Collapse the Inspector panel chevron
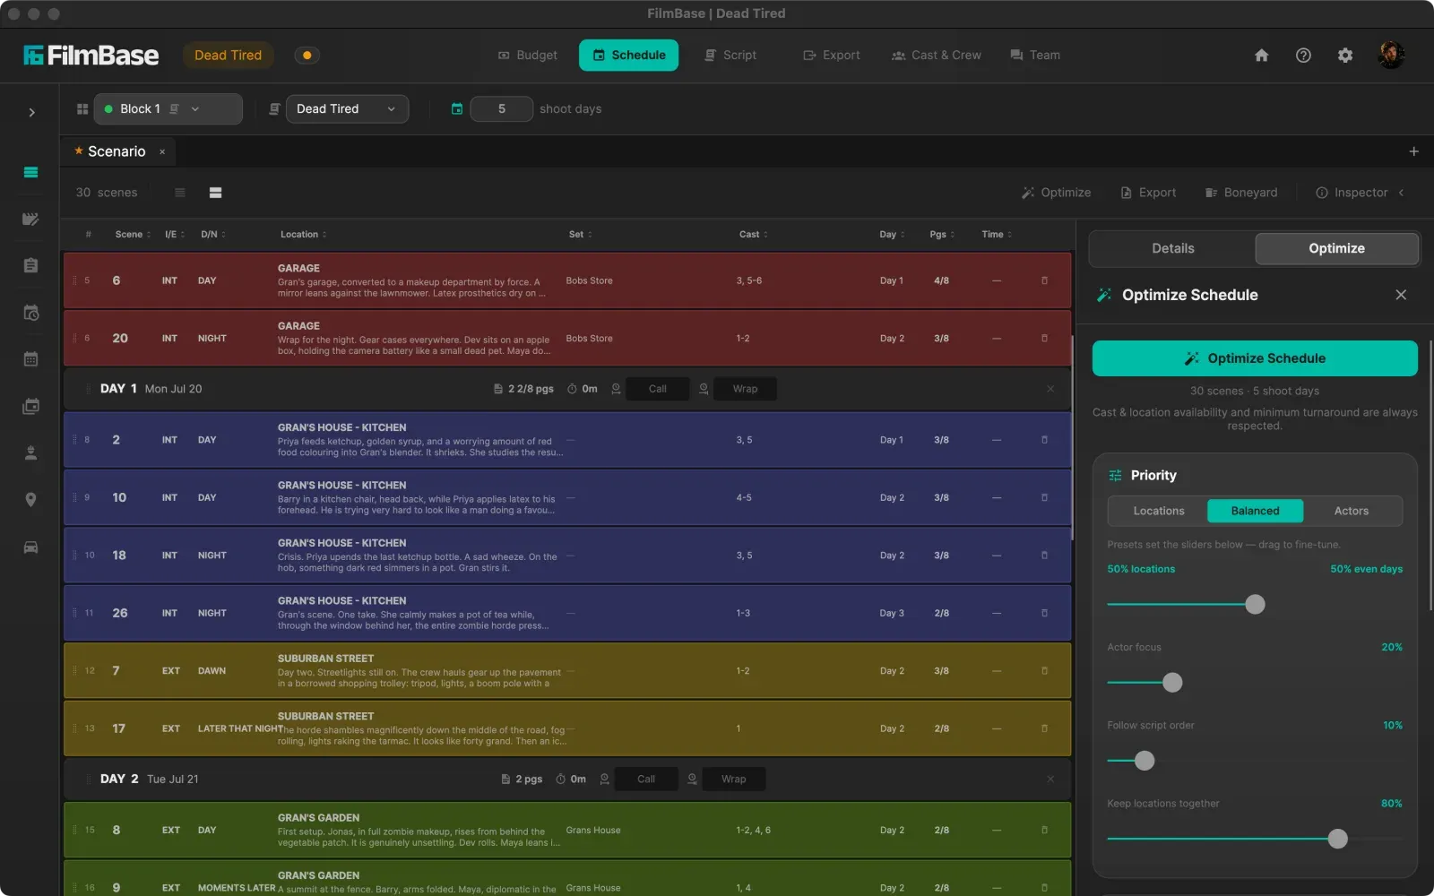Viewport: 1434px width, 896px height. [x=1402, y=193]
